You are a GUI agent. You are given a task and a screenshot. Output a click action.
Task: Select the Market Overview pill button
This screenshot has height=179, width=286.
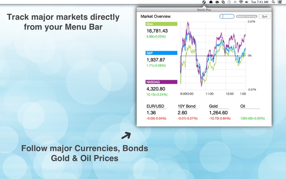(247, 16)
